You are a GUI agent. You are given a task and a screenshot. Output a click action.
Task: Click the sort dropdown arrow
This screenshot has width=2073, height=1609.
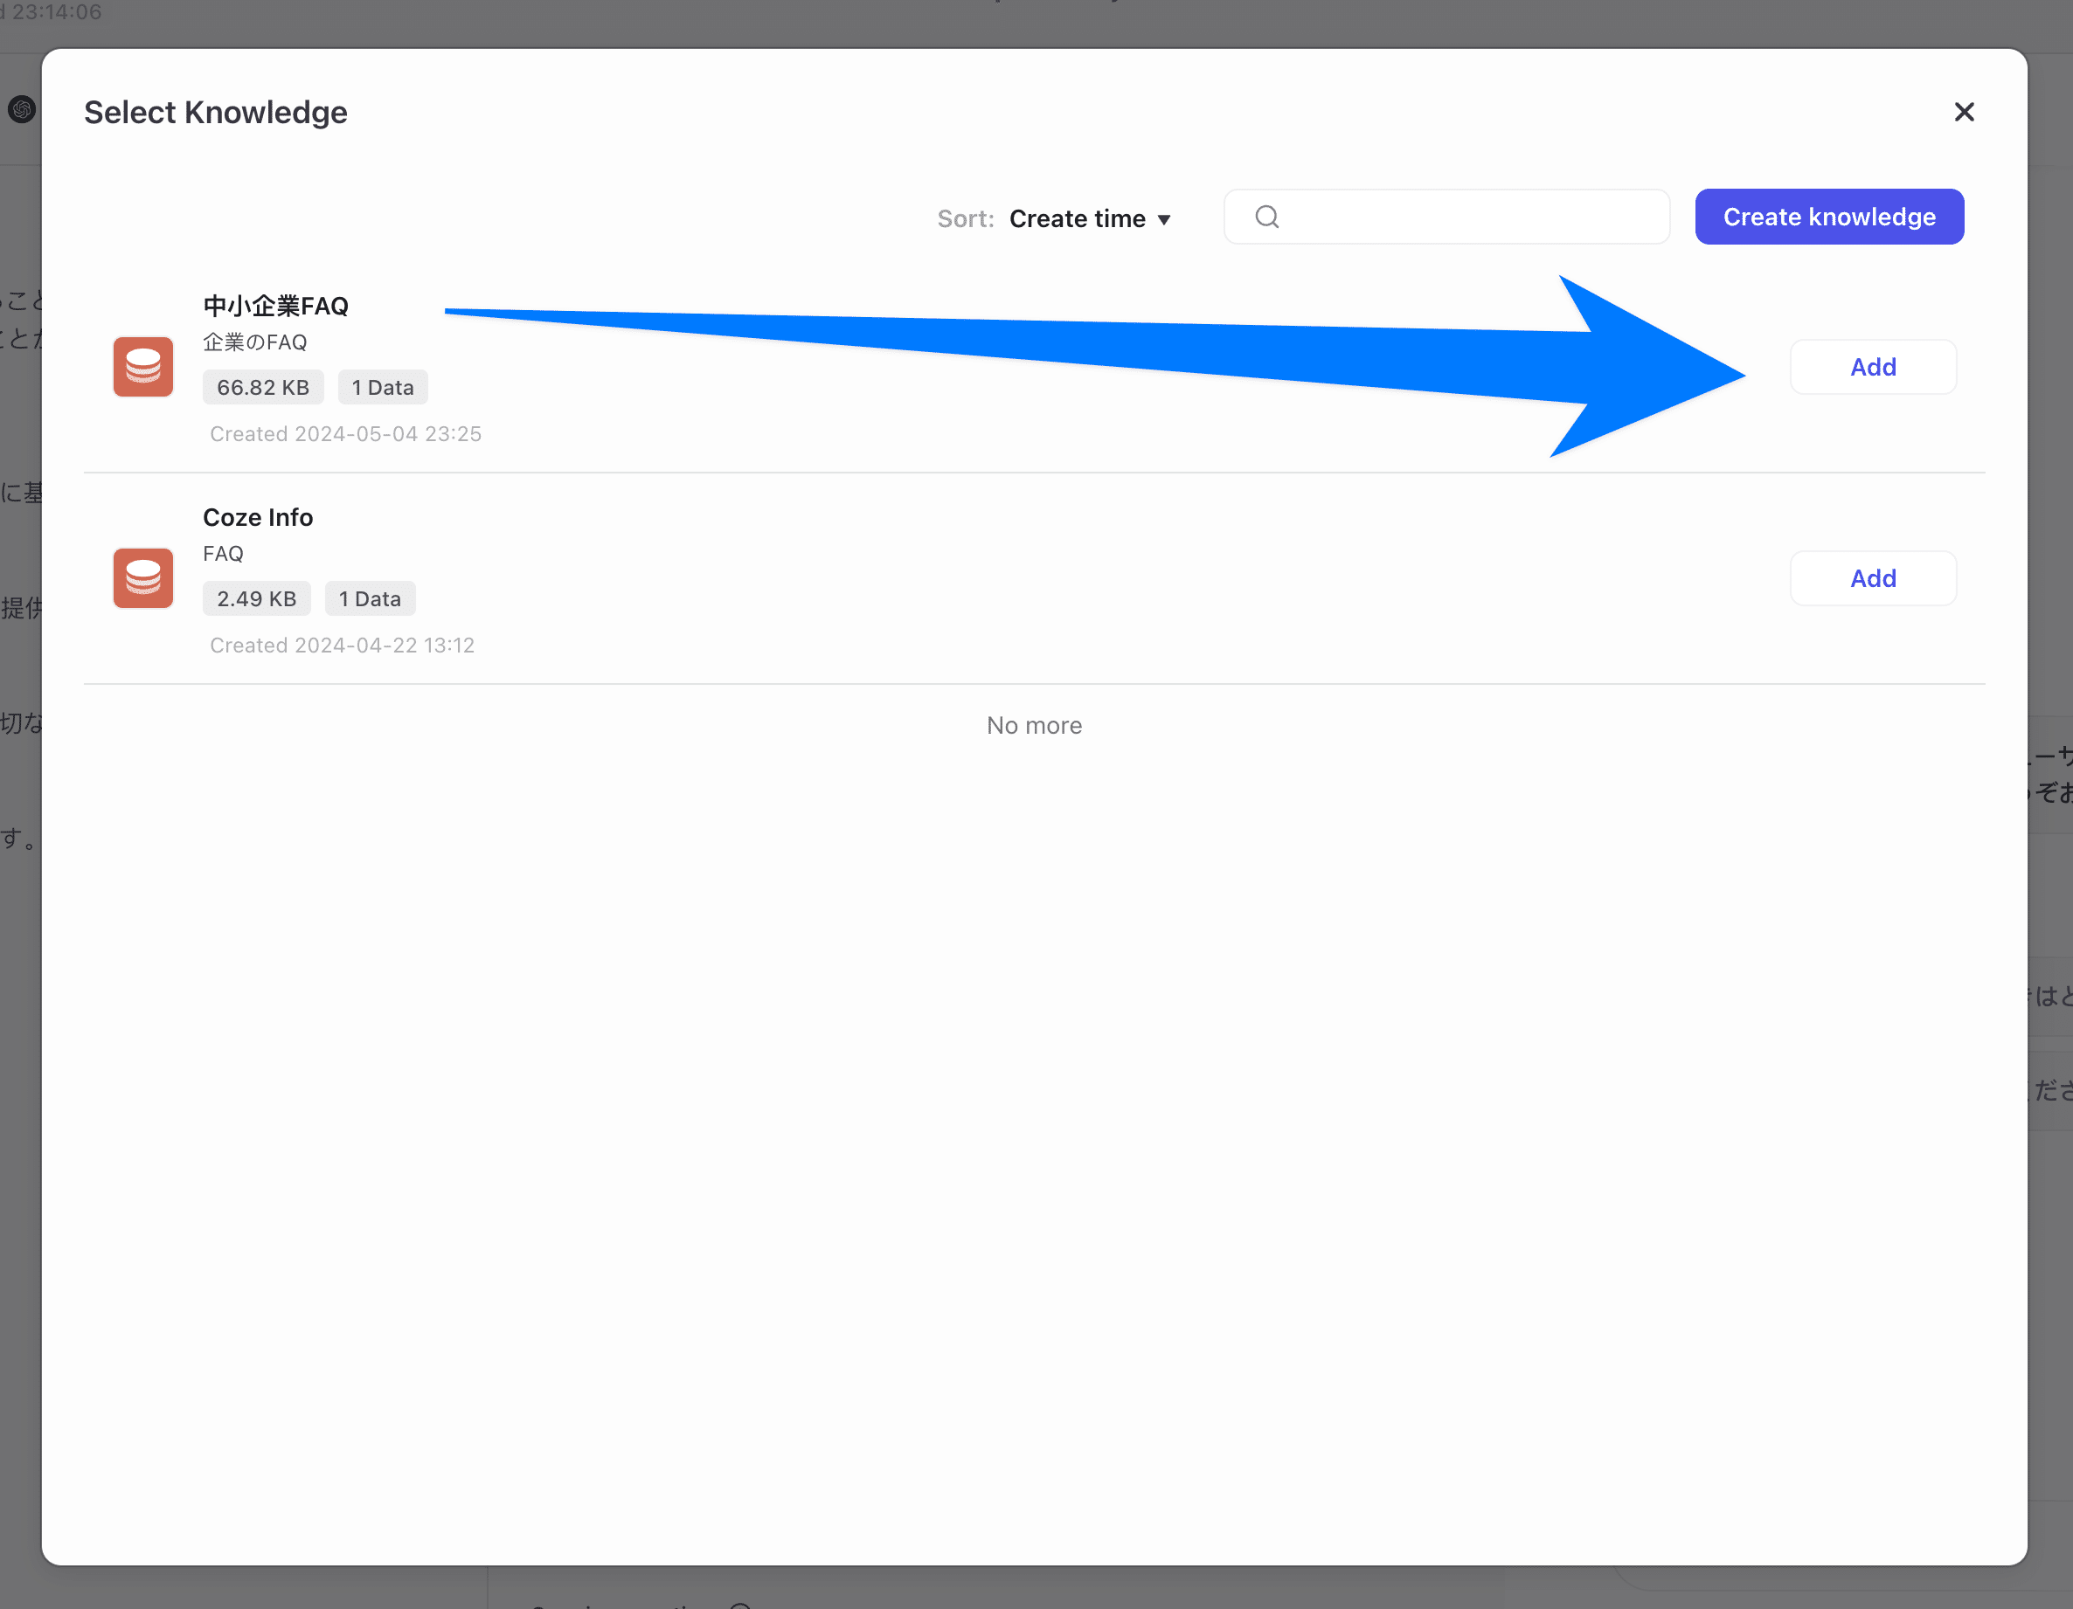[x=1164, y=220]
